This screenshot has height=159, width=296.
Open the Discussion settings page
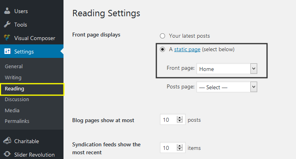[17, 99]
